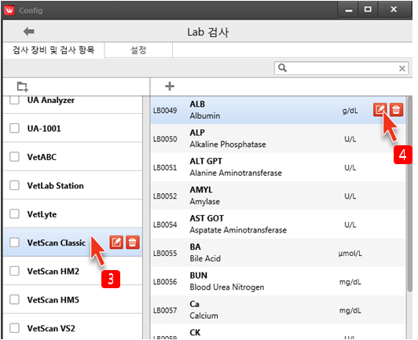Check the VetLab Station checkbox
Screen dimensions: 418x340
[x=14, y=185]
